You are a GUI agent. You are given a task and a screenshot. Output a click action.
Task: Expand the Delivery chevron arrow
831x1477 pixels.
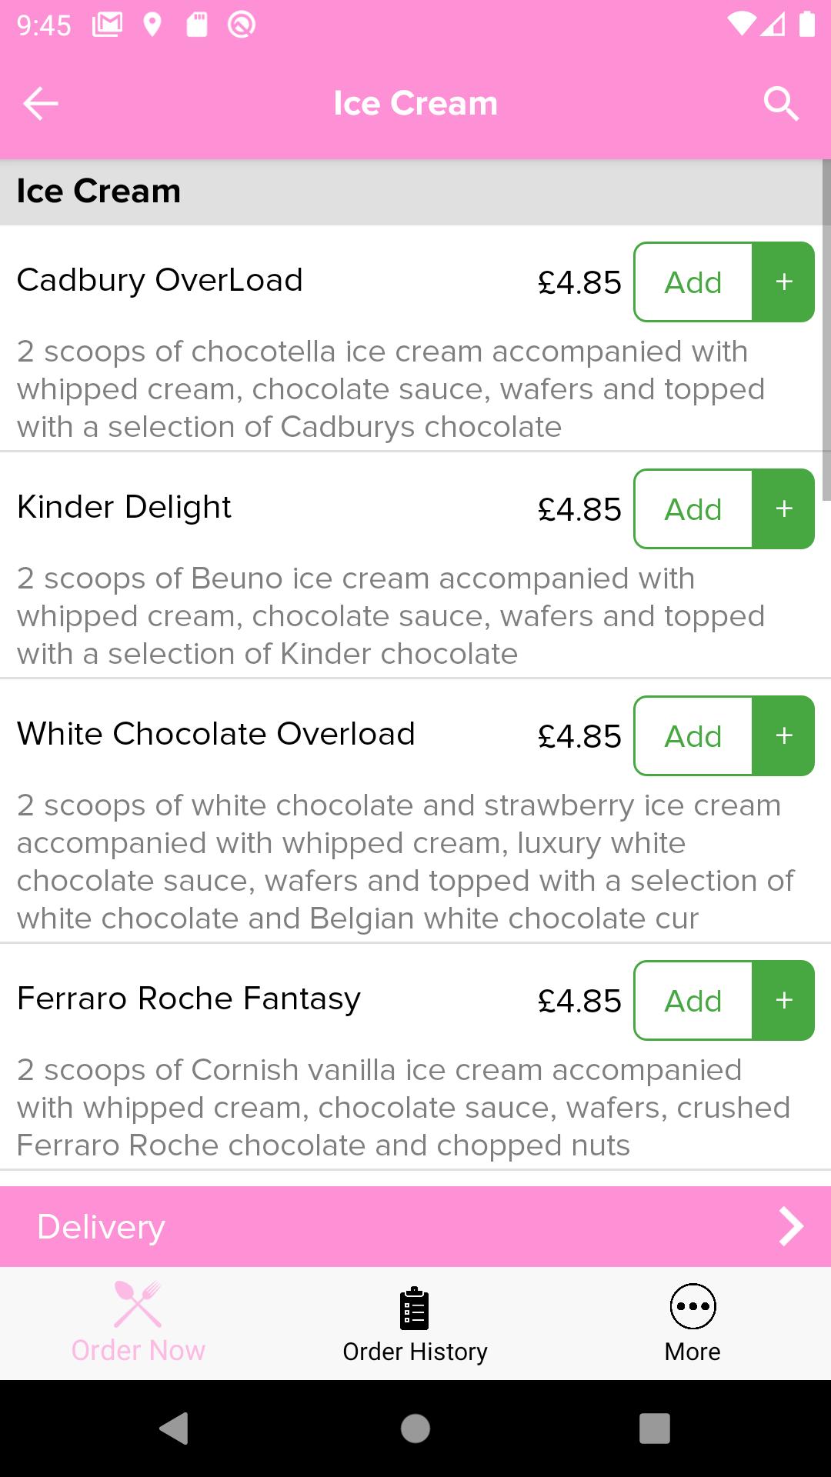pyautogui.click(x=791, y=1226)
